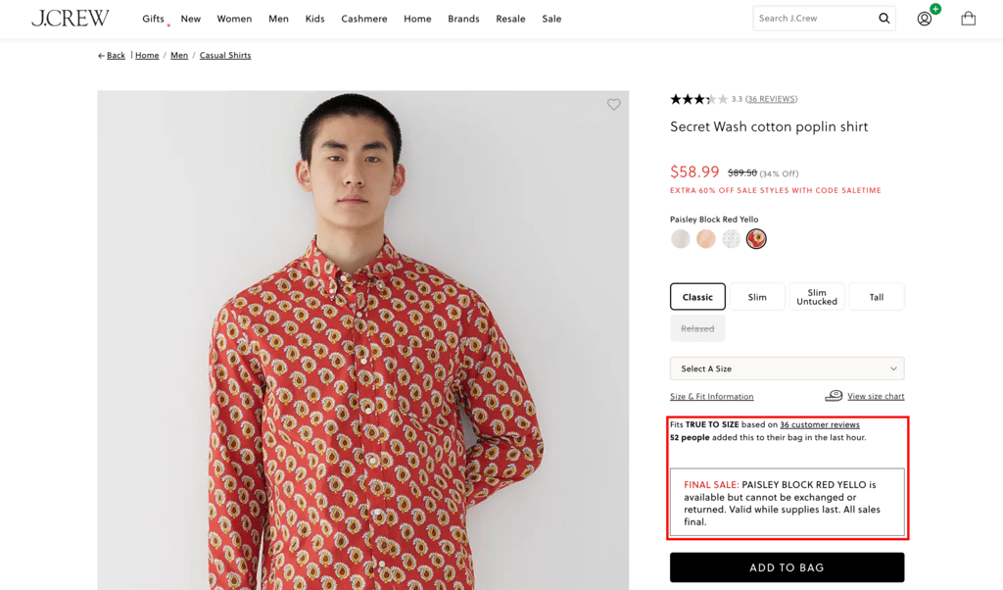Image resolution: width=1003 pixels, height=590 pixels.
Task: Open the Select A Size dropdown
Action: pos(787,368)
